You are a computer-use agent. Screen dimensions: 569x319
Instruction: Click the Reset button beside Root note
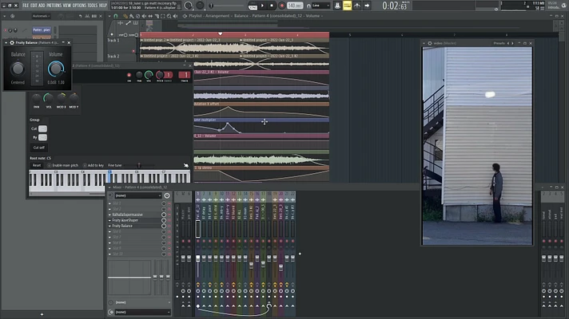tap(37, 165)
